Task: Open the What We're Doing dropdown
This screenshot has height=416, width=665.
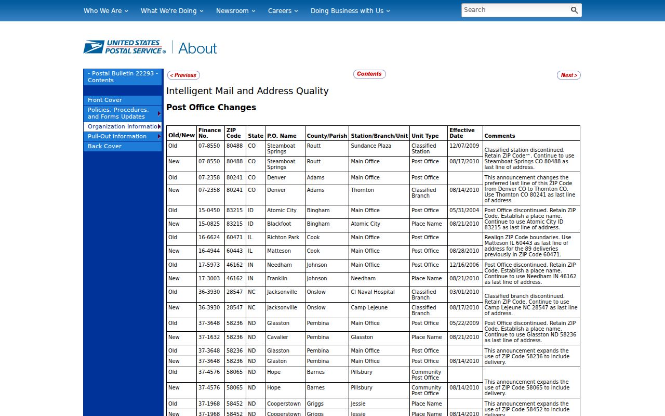Action: tap(172, 10)
